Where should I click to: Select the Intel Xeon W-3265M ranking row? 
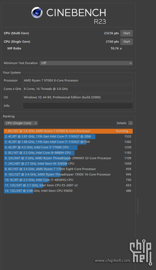68,164
